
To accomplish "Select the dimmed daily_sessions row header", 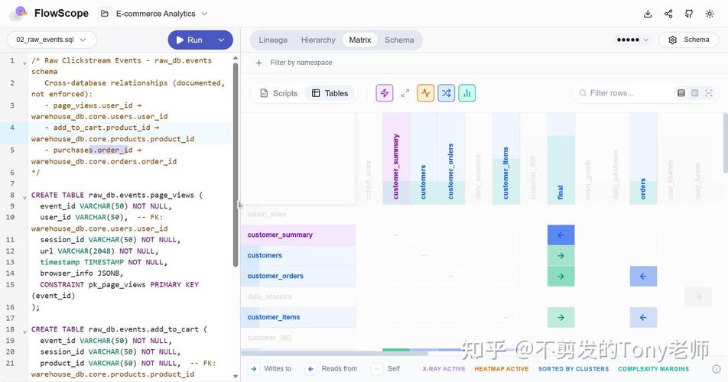I will tap(298, 296).
